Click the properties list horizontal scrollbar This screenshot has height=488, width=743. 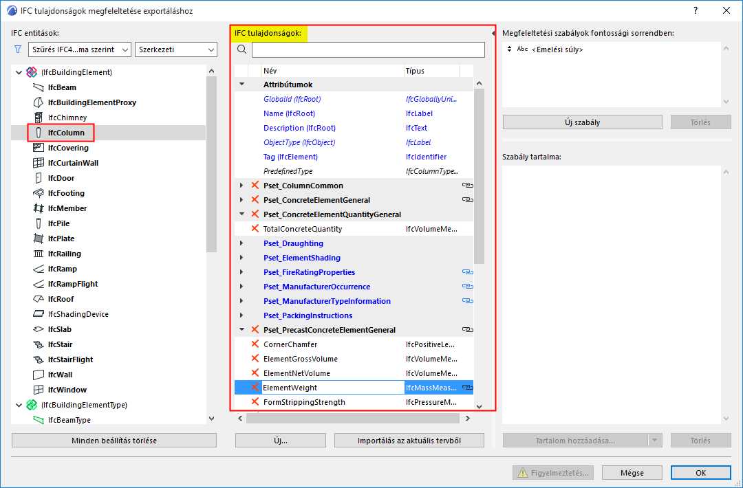(353, 419)
